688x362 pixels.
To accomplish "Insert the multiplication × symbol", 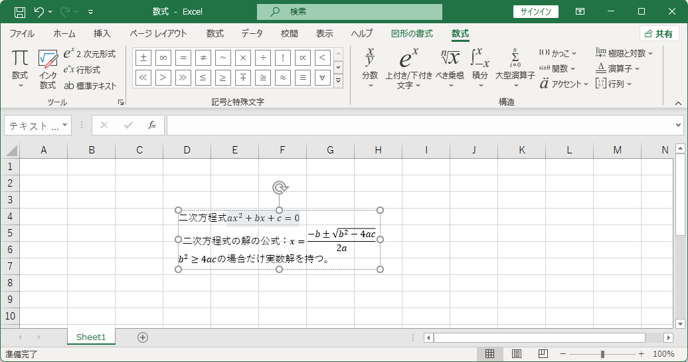I will (x=242, y=58).
